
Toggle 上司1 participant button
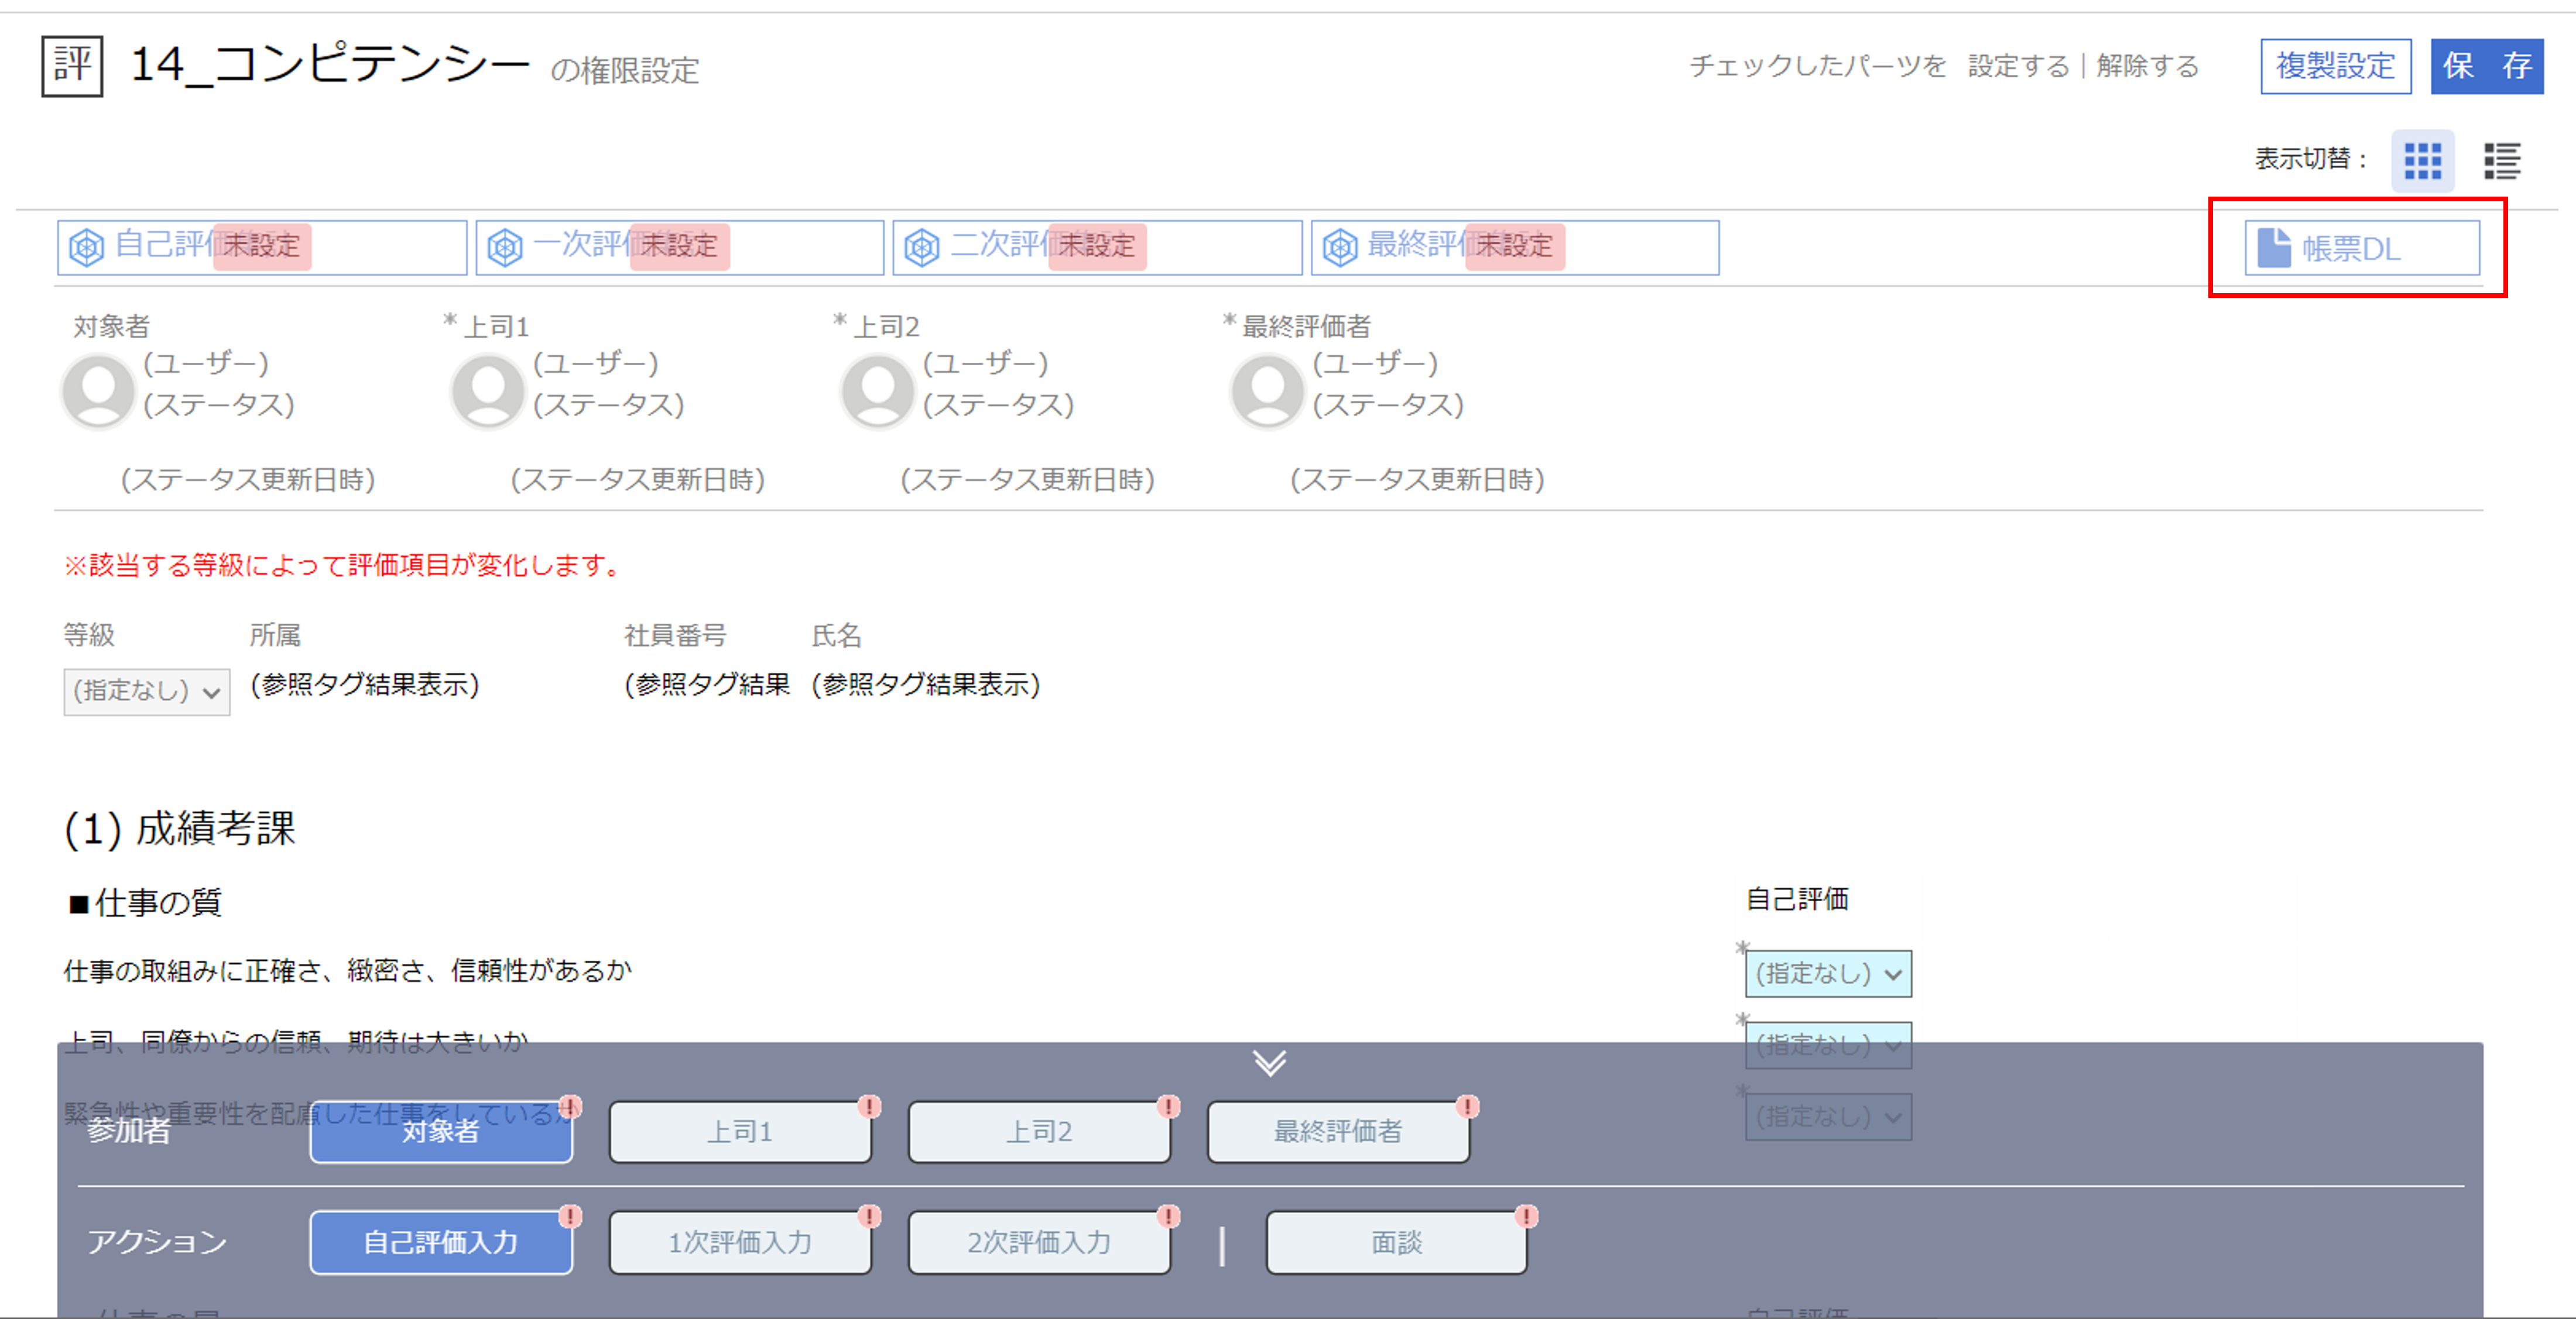click(739, 1131)
